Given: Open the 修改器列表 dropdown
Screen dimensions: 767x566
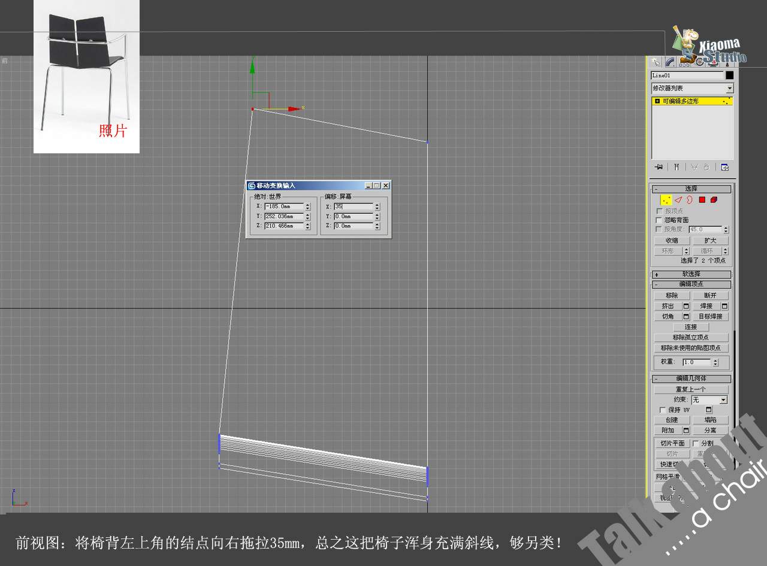Looking at the screenshot, I should pyautogui.click(x=692, y=88).
